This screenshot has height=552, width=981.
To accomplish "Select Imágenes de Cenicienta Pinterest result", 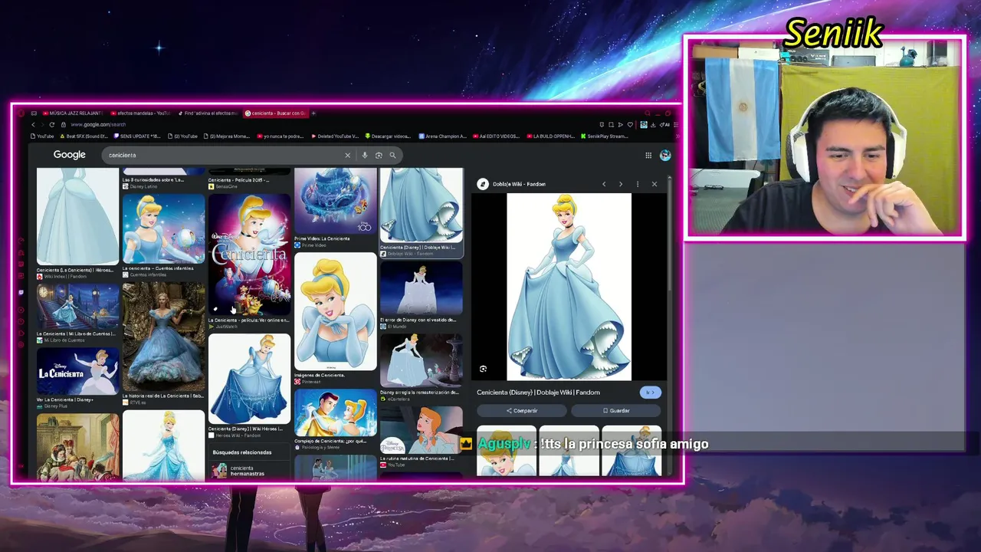I will 335,311.
